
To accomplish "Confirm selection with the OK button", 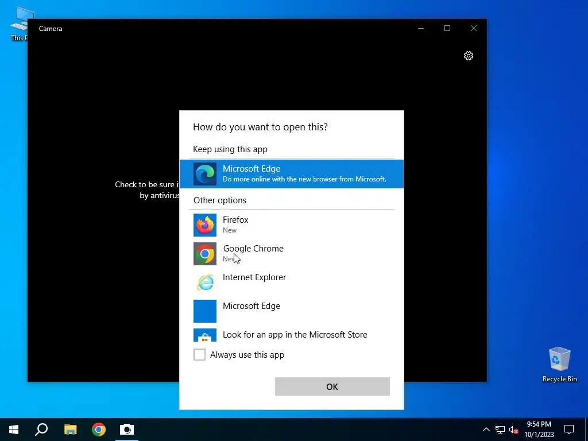I will click(x=332, y=386).
